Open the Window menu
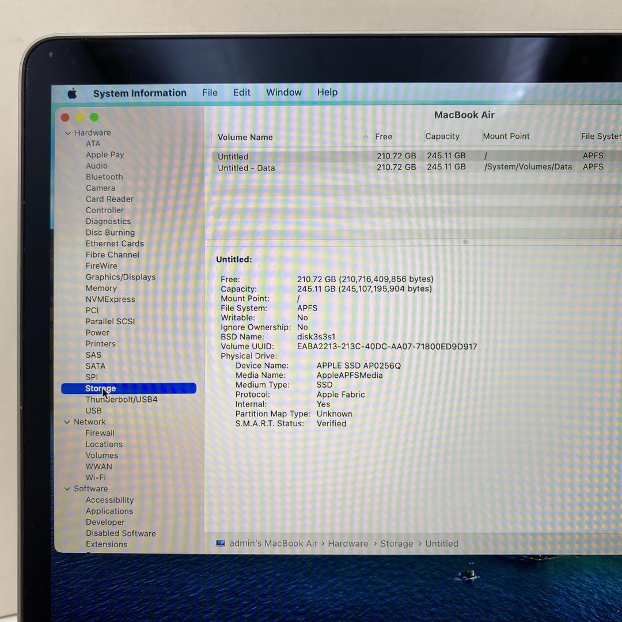Screen dimensions: 622x622 pos(283,92)
